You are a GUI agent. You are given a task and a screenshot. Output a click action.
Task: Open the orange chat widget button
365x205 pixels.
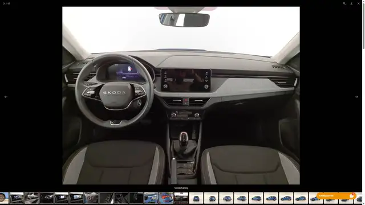(x=336, y=196)
